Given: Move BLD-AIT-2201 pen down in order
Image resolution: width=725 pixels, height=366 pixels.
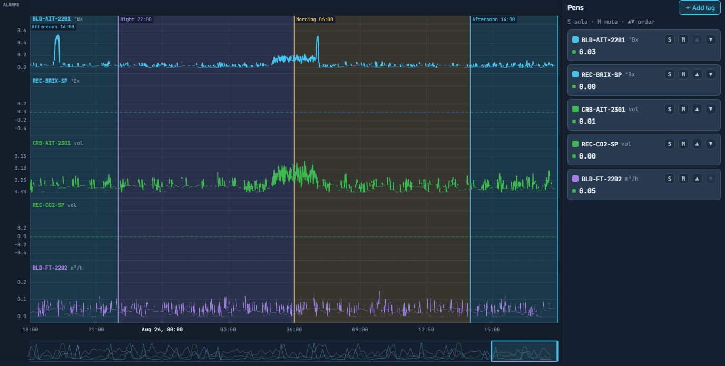Looking at the screenshot, I should [x=711, y=39].
